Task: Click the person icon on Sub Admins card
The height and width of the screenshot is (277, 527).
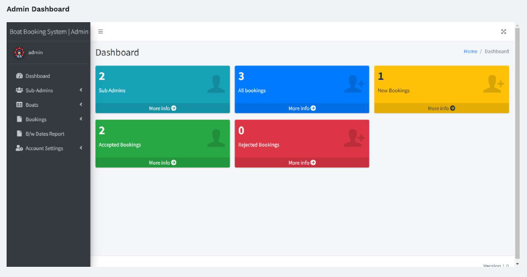Action: tap(216, 84)
